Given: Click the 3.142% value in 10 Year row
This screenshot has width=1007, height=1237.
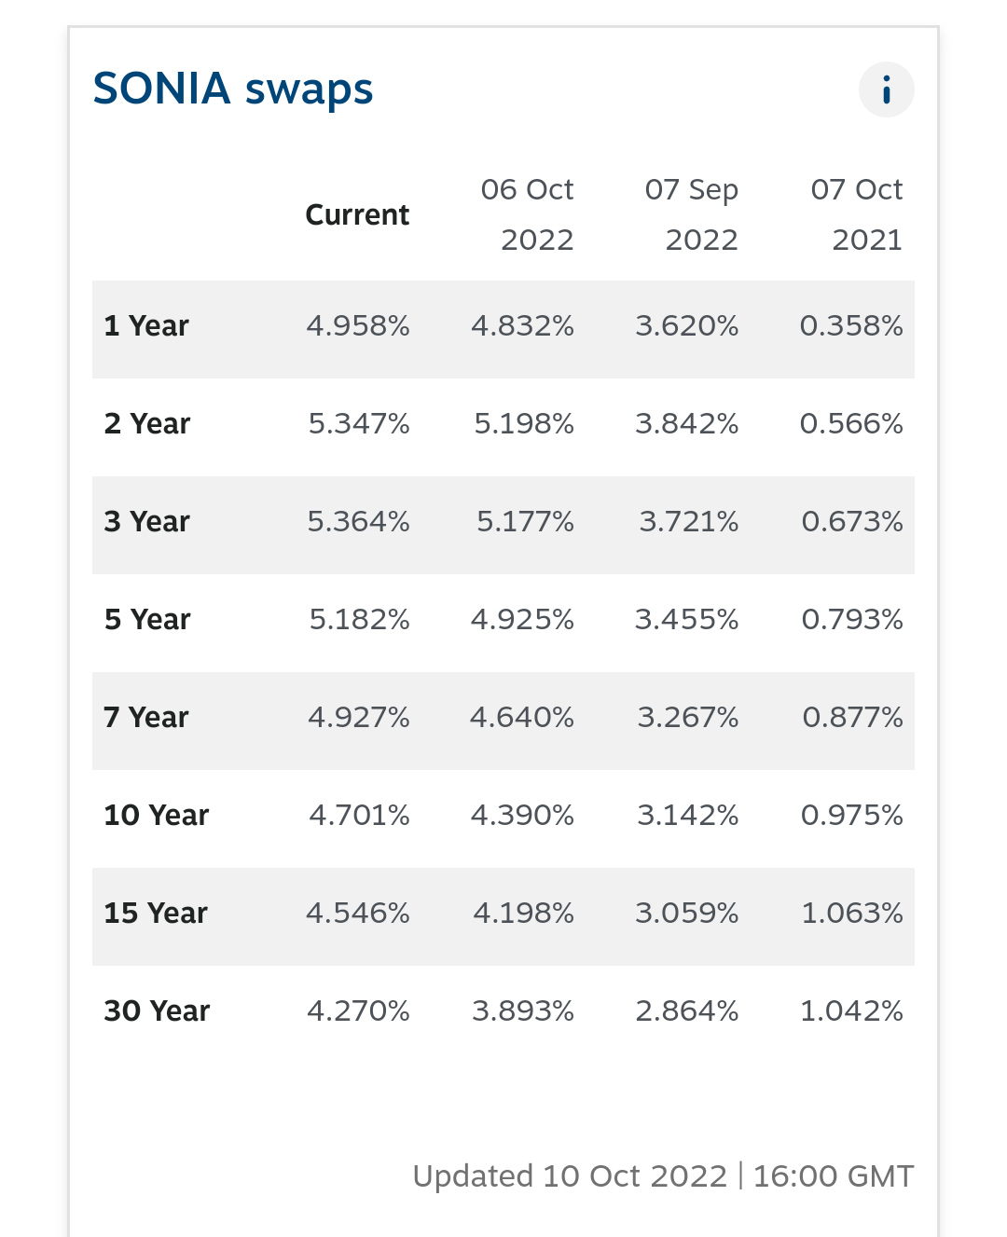Looking at the screenshot, I should pyautogui.click(x=688, y=816).
